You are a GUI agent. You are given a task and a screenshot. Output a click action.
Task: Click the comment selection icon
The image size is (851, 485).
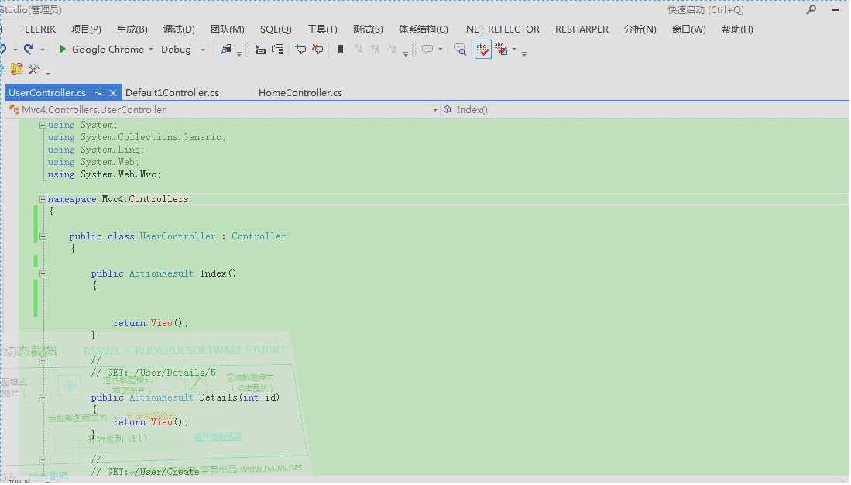[300, 50]
